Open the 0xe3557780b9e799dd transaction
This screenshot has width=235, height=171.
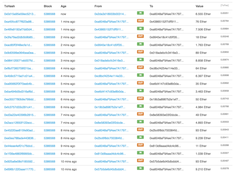pos(20,100)
